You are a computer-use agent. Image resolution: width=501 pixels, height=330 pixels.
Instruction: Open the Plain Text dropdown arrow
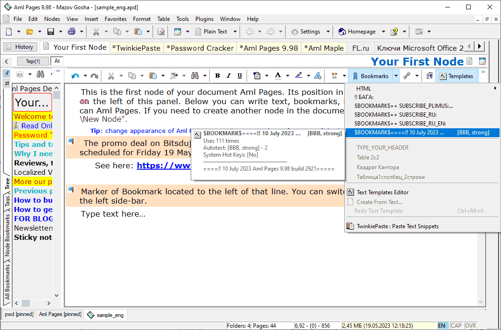pyautogui.click(x=235, y=32)
